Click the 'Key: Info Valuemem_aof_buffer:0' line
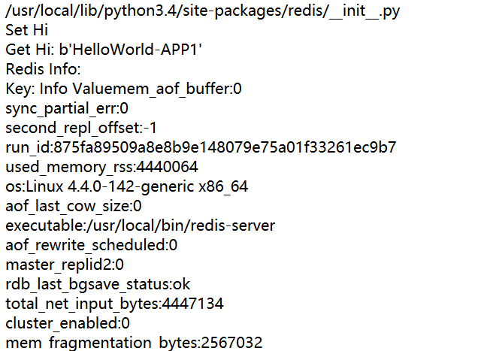Viewport: 487px width, 351px height. (x=123, y=89)
